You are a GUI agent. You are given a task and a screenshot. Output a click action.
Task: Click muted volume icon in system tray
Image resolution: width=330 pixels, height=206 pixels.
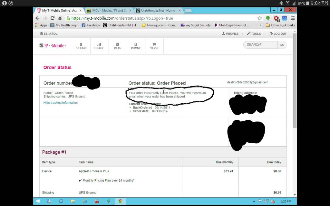[273, 201]
